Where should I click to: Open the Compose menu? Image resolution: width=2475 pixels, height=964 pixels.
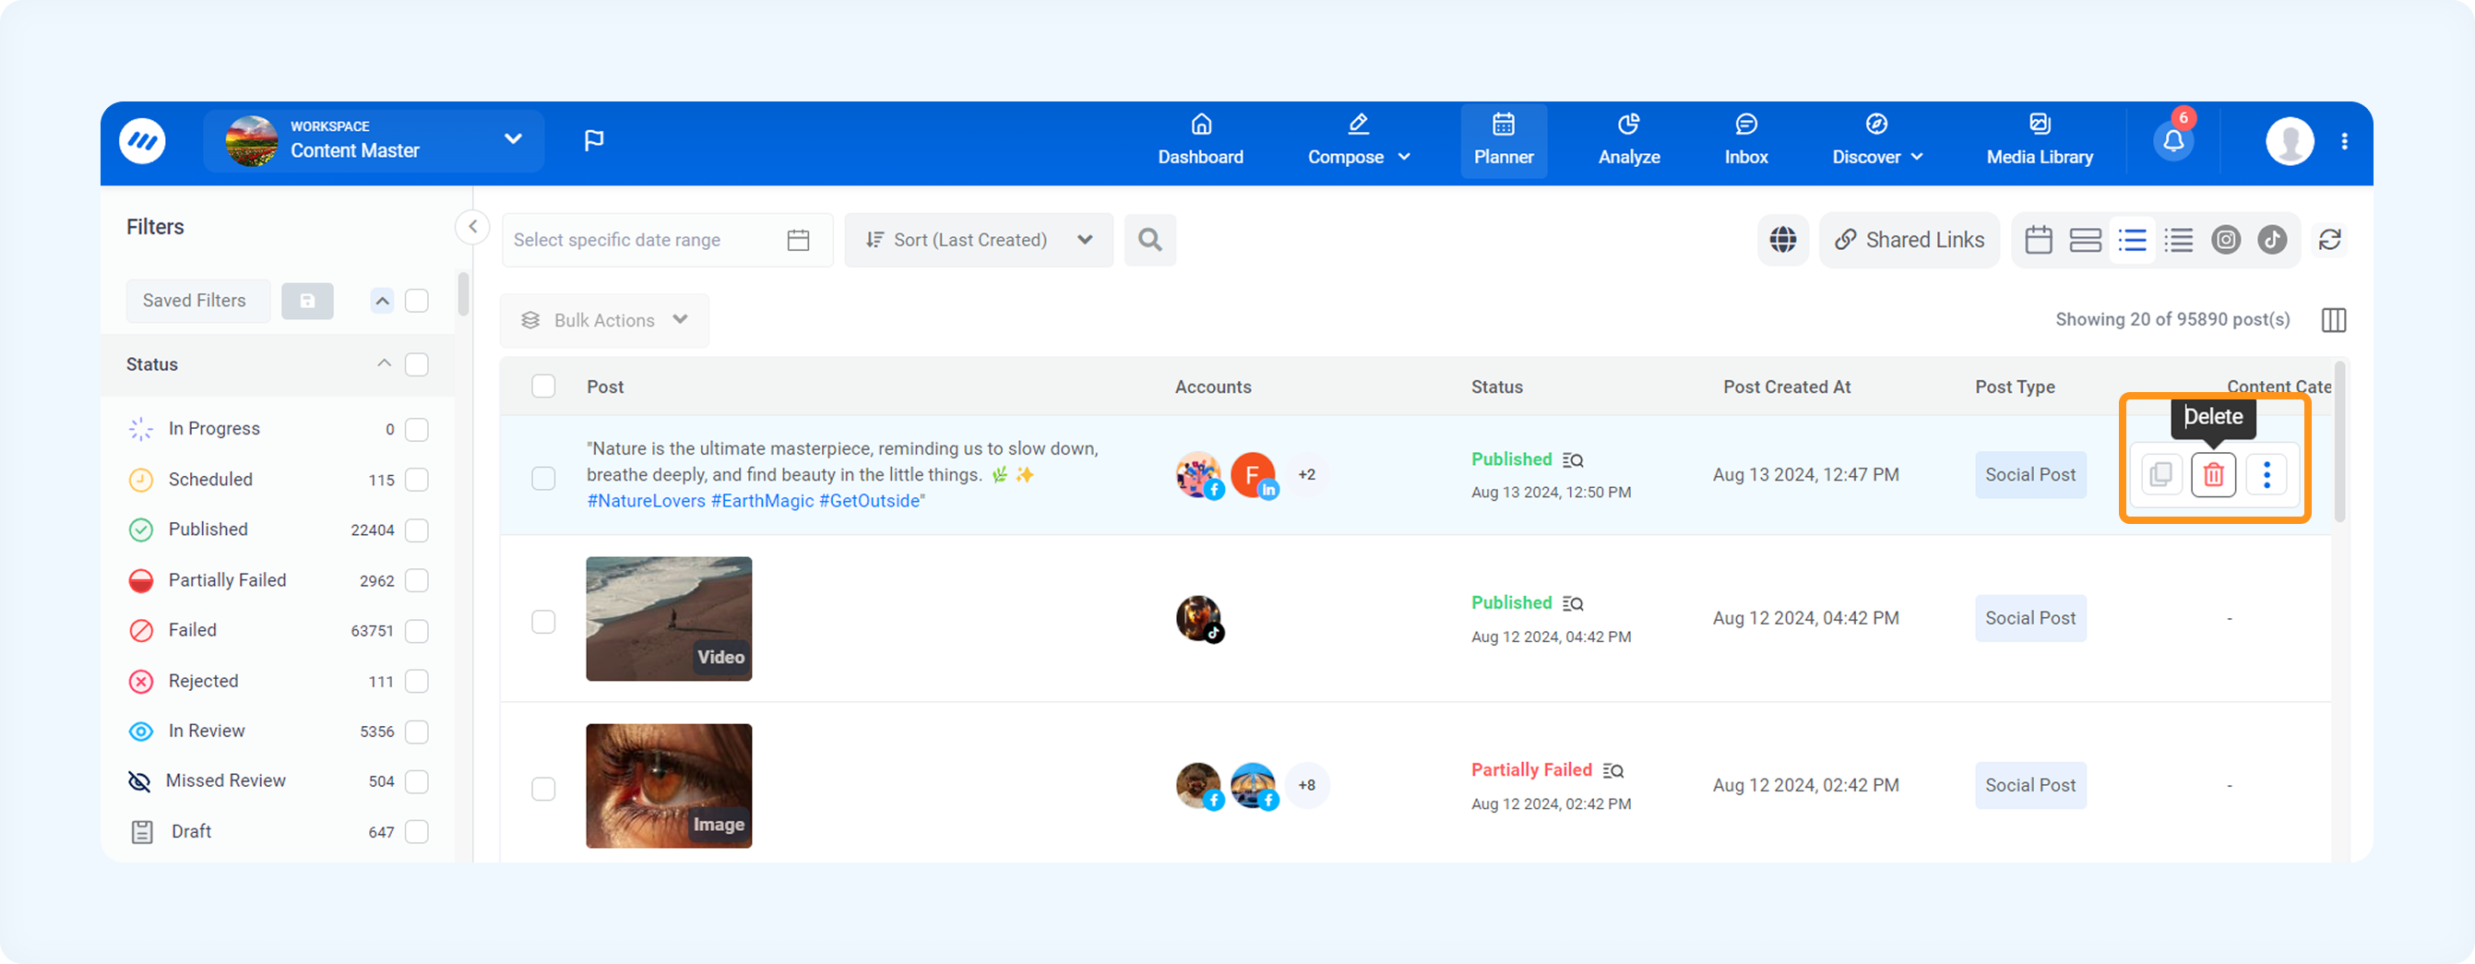pos(1359,141)
